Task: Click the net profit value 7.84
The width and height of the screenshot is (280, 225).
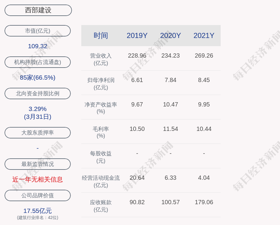Action: click(x=170, y=80)
